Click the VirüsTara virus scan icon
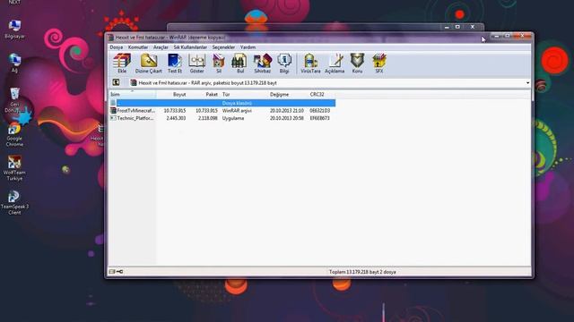The image size is (574, 322). [310, 64]
